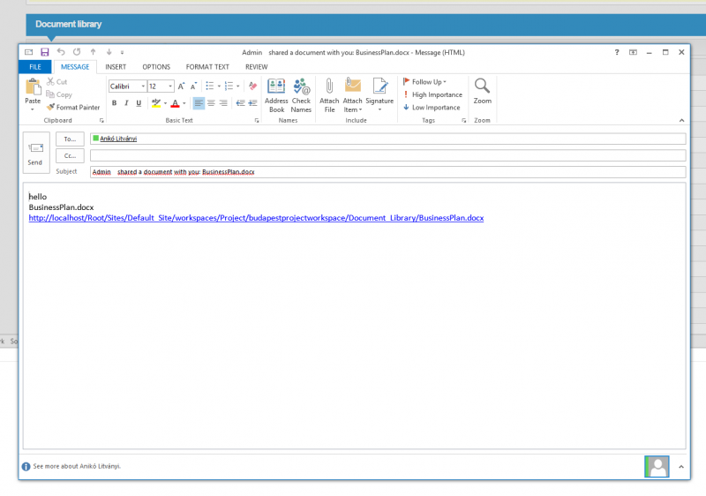This screenshot has height=496, width=706.
Task: Paste clipboard contents with Paste icon
Action: tap(33, 86)
